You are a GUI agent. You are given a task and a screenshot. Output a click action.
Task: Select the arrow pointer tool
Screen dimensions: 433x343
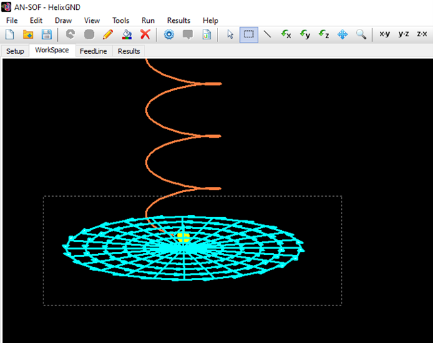[230, 35]
